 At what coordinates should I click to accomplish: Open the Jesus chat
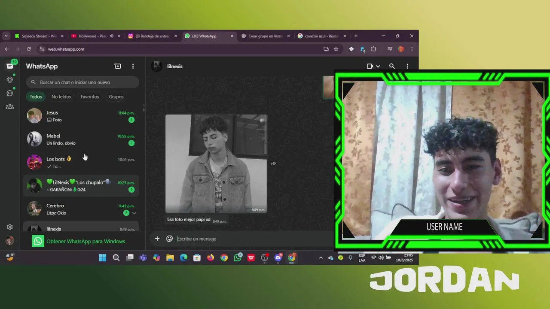point(81,116)
